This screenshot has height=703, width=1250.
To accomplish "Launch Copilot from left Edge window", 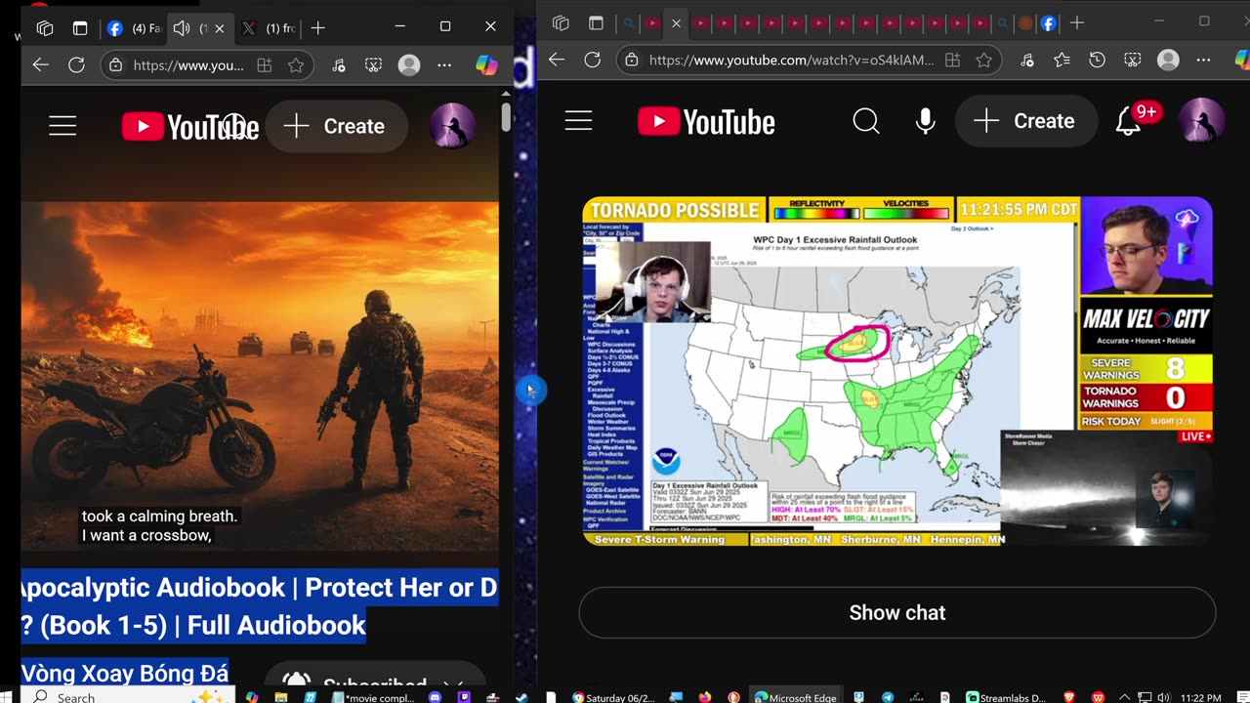I will 485,65.
